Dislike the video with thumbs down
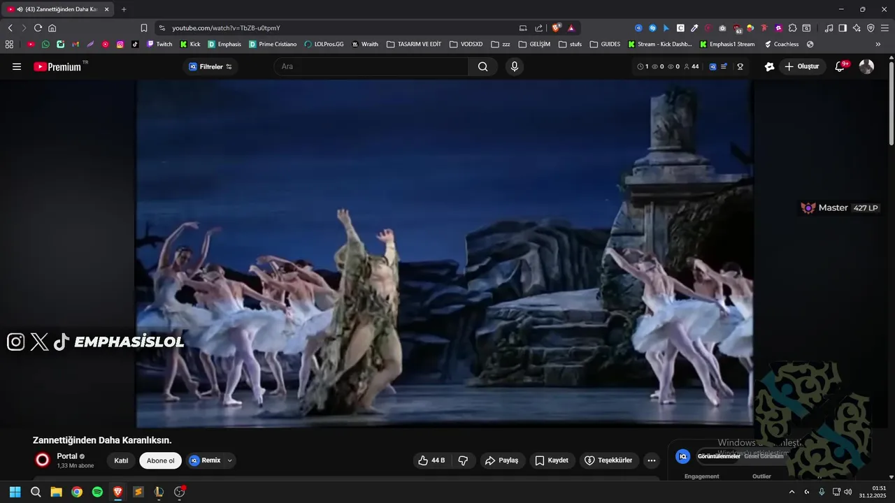895x503 pixels. pos(463,460)
